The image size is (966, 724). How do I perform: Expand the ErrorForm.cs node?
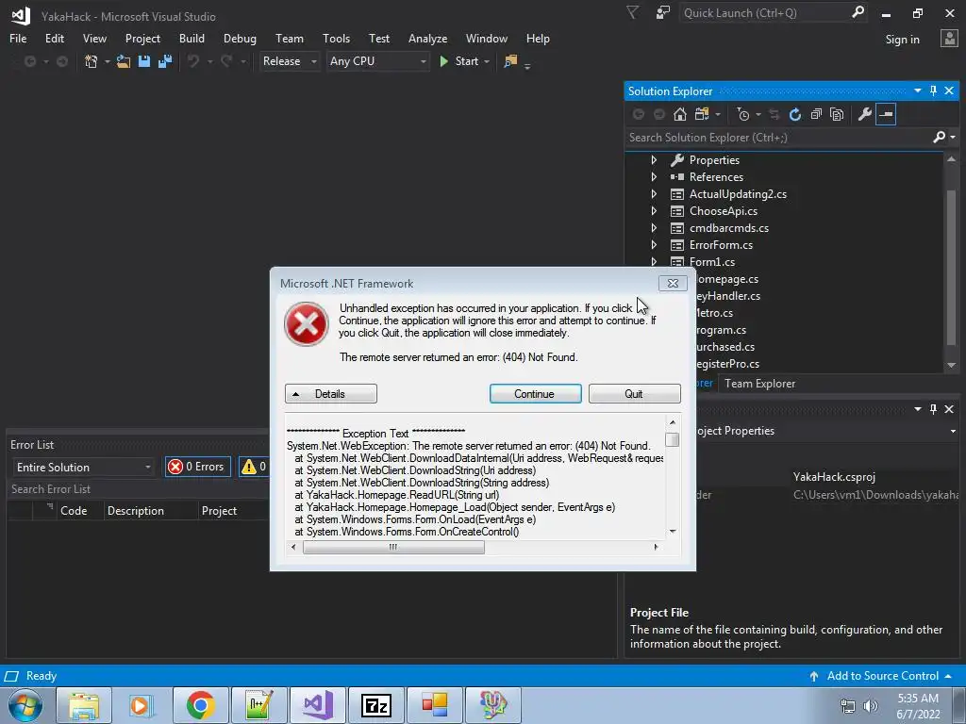point(654,245)
